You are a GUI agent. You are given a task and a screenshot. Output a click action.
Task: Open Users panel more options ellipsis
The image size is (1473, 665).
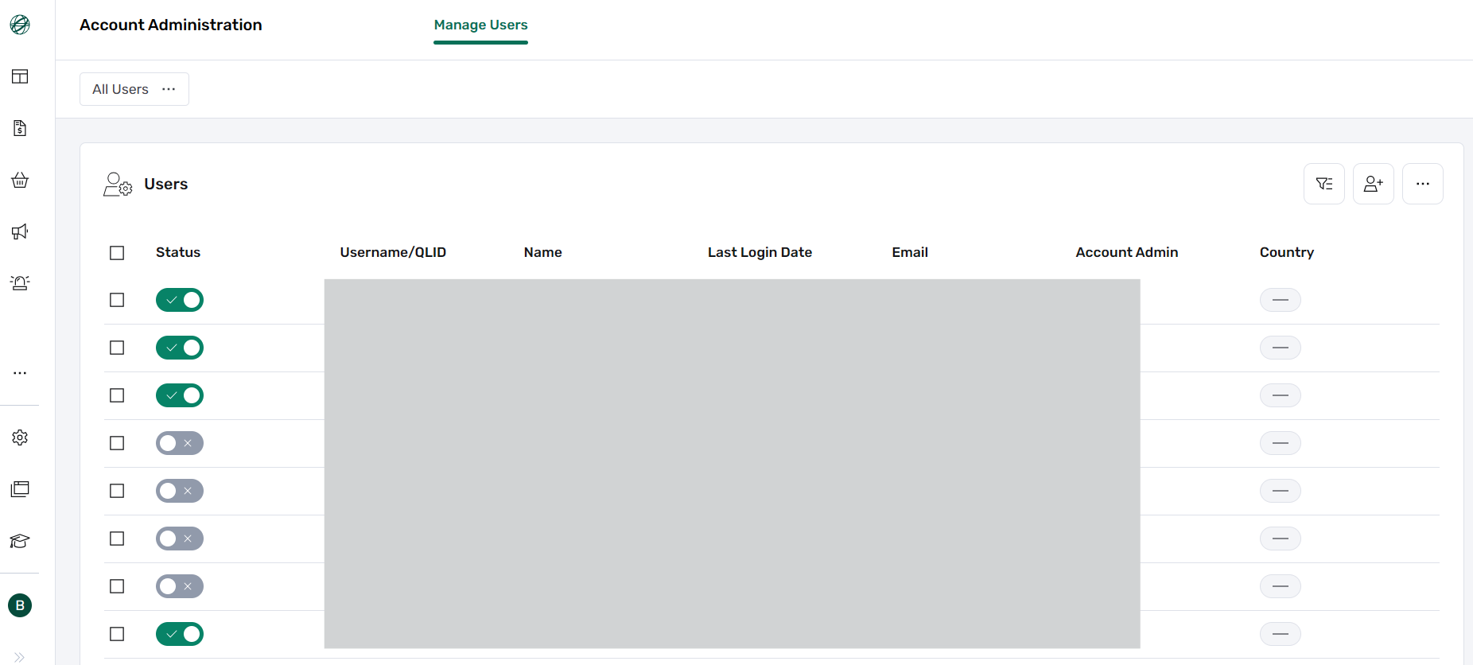(x=1423, y=184)
